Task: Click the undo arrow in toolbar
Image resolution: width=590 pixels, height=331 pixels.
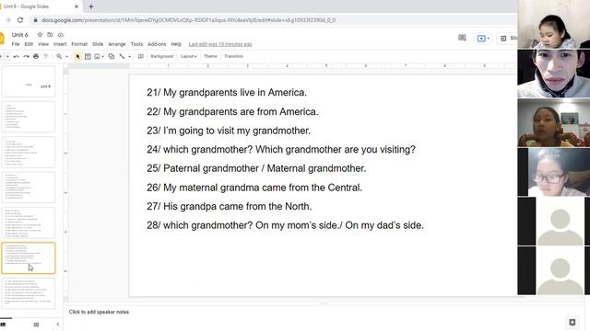Action: tap(17, 56)
